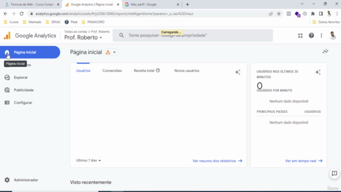Click the search magnifier icon
Screen dimensions: 341x192
click(x=121, y=35)
